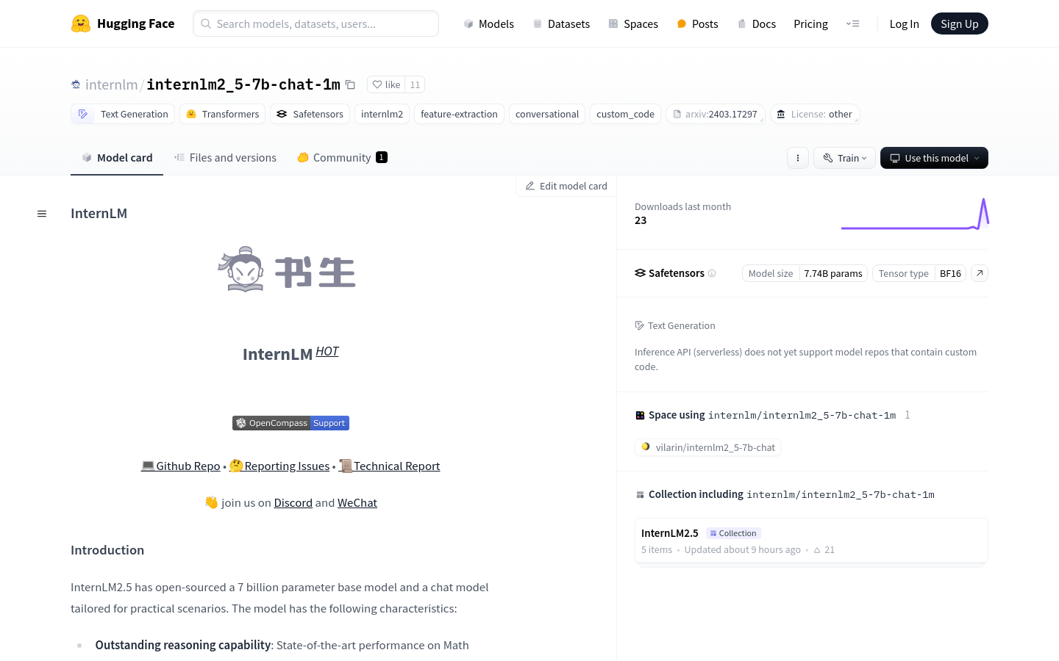Image resolution: width=1059 pixels, height=661 pixels.
Task: Open Datasets from the top navigation
Action: 561,24
